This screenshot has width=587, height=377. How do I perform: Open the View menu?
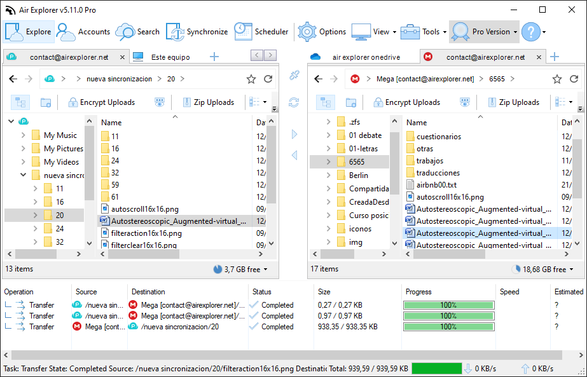(x=373, y=32)
